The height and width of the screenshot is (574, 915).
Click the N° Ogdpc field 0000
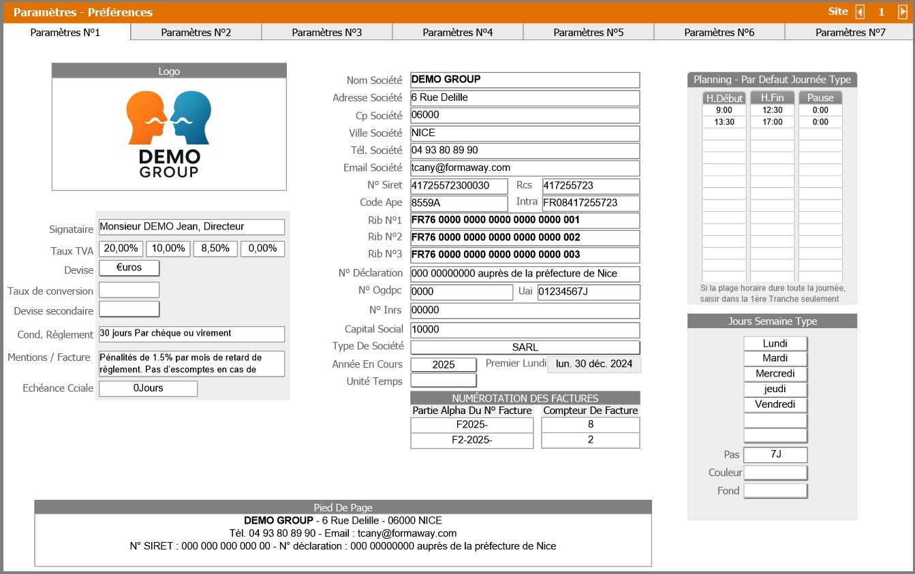(x=462, y=293)
